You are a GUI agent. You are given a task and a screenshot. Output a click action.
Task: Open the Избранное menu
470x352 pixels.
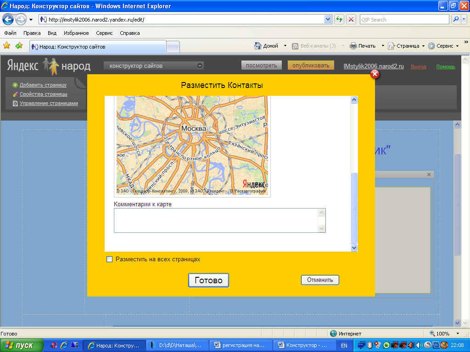pos(76,33)
